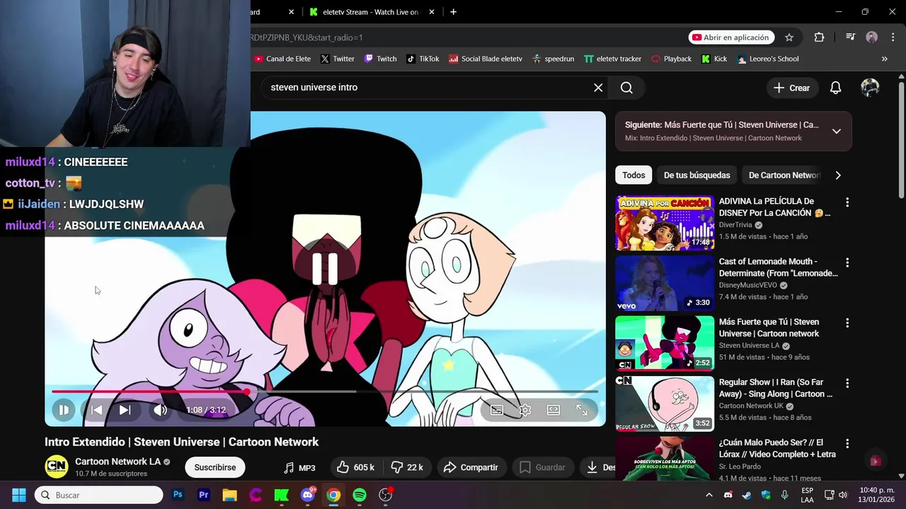The image size is (906, 509).
Task: Open the eletetv tracker bookmark
Action: click(612, 59)
